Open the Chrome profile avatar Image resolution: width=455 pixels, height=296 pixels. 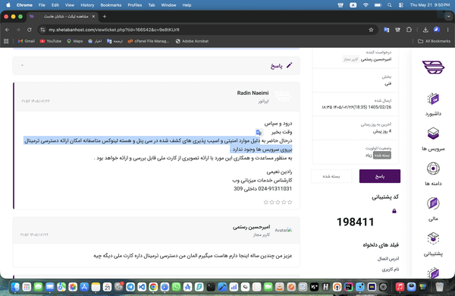click(437, 30)
